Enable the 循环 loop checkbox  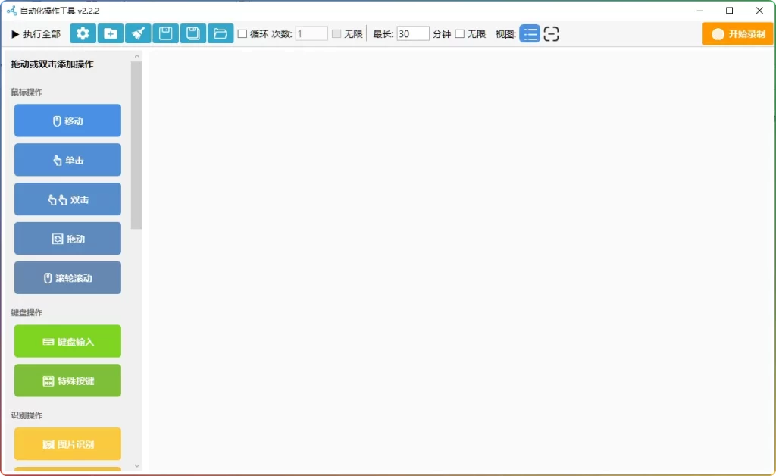pos(242,33)
